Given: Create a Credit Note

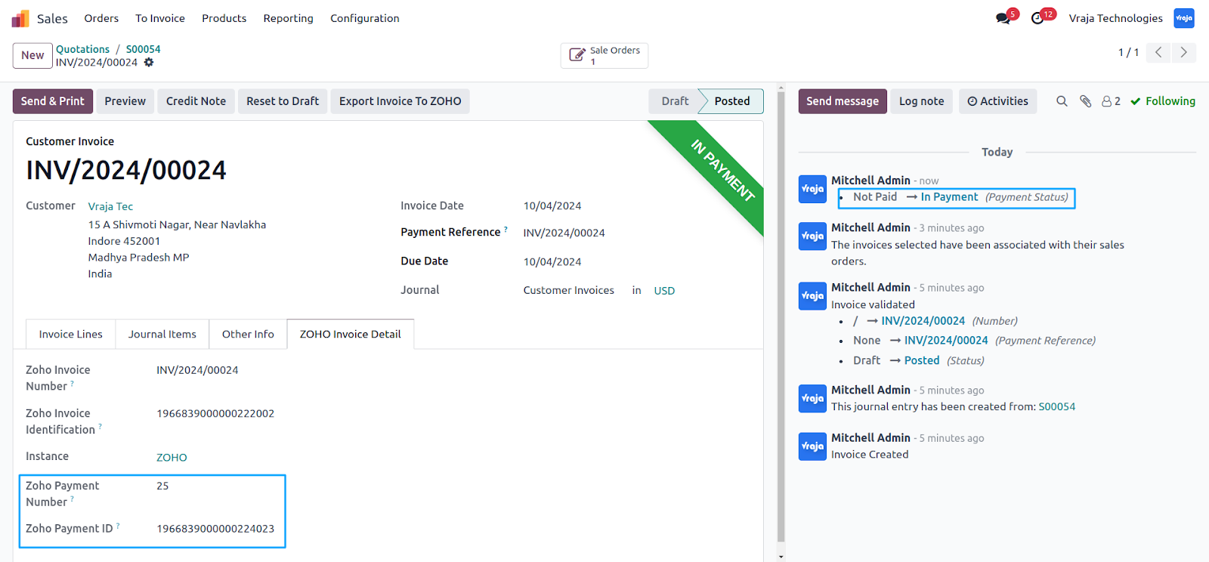Looking at the screenshot, I should click(x=196, y=101).
